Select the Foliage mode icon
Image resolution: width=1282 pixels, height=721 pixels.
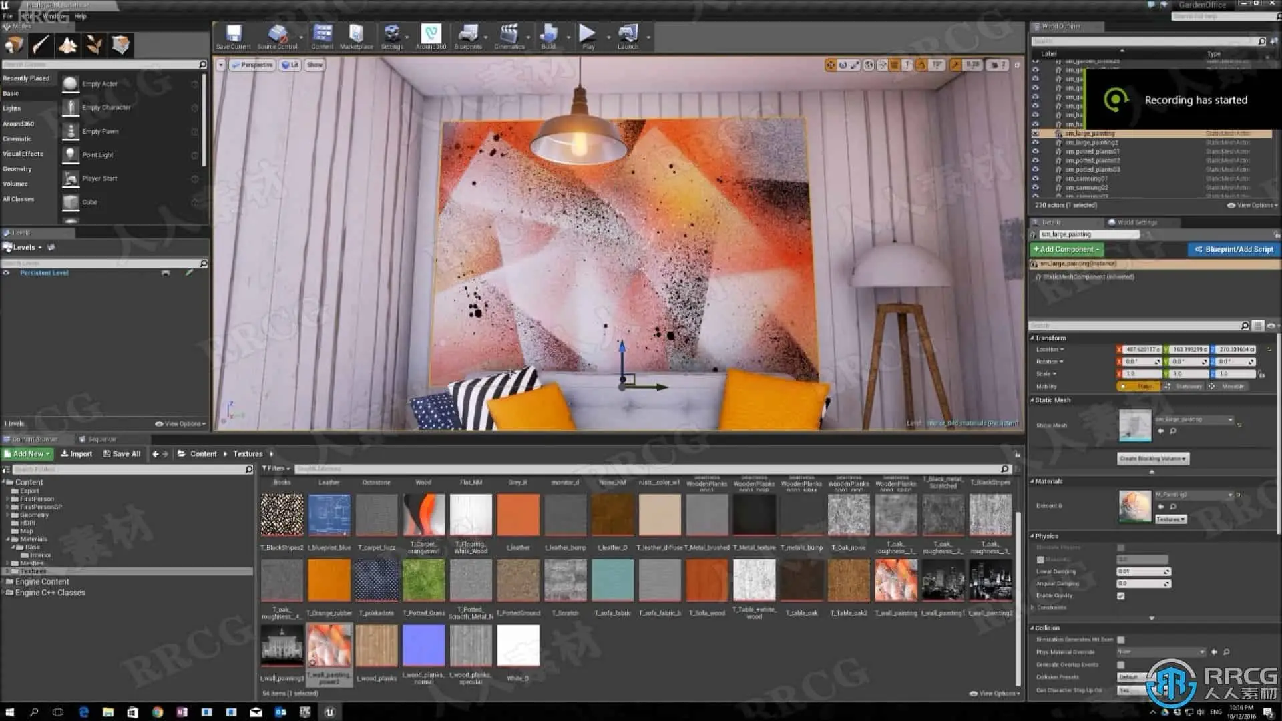coord(94,45)
